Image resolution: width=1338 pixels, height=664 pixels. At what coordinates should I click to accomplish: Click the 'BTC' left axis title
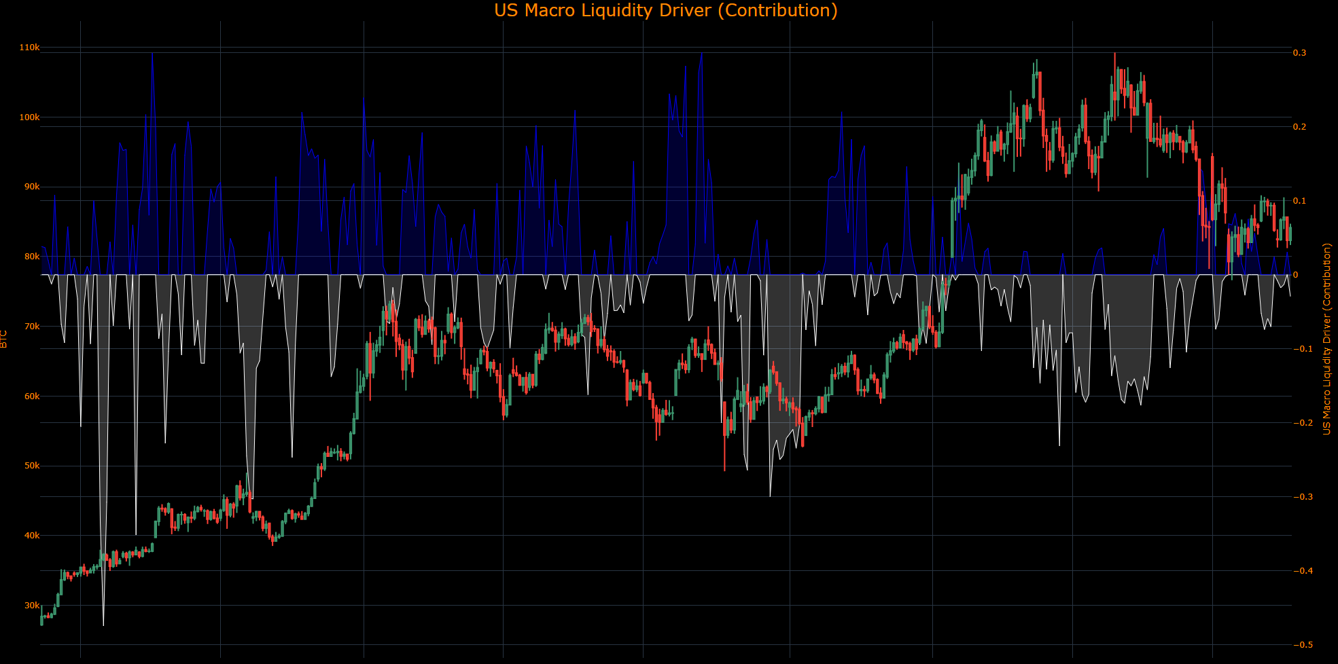click(x=4, y=339)
